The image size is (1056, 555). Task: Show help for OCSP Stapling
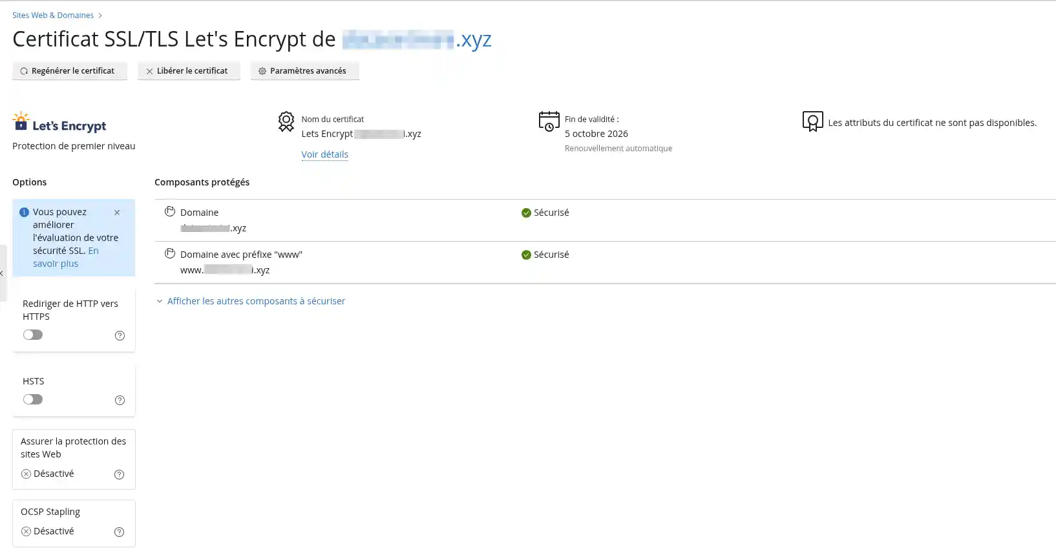119,532
